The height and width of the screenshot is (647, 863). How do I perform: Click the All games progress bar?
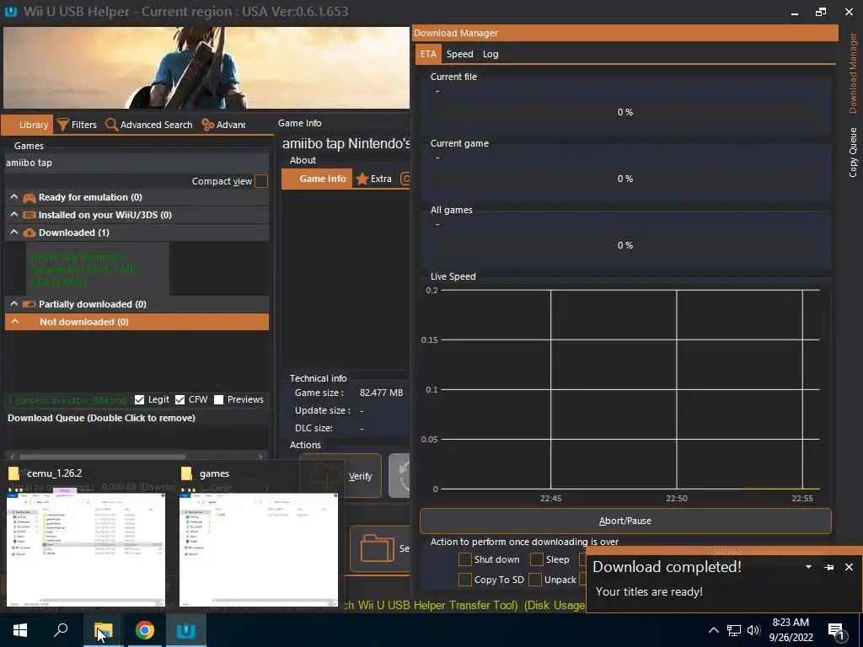click(625, 245)
